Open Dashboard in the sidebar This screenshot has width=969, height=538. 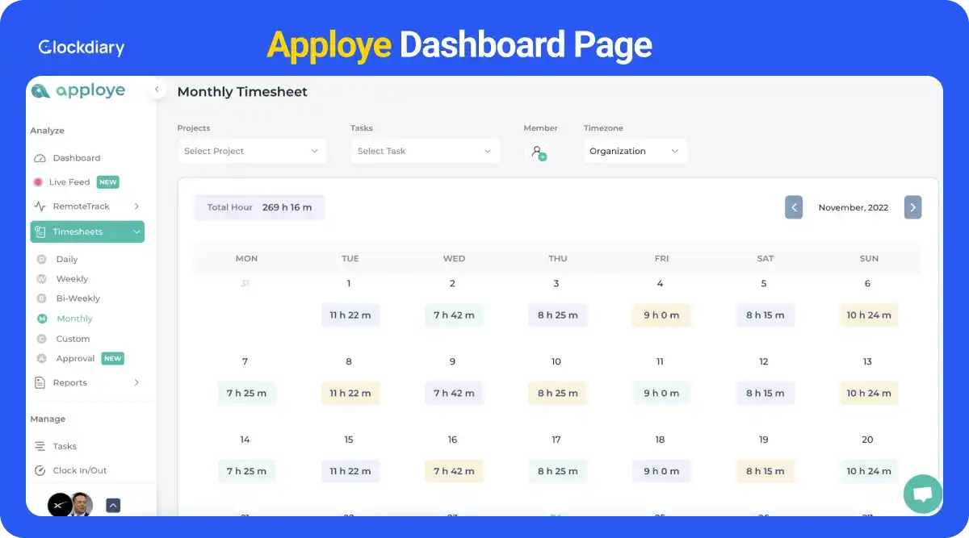tap(77, 158)
